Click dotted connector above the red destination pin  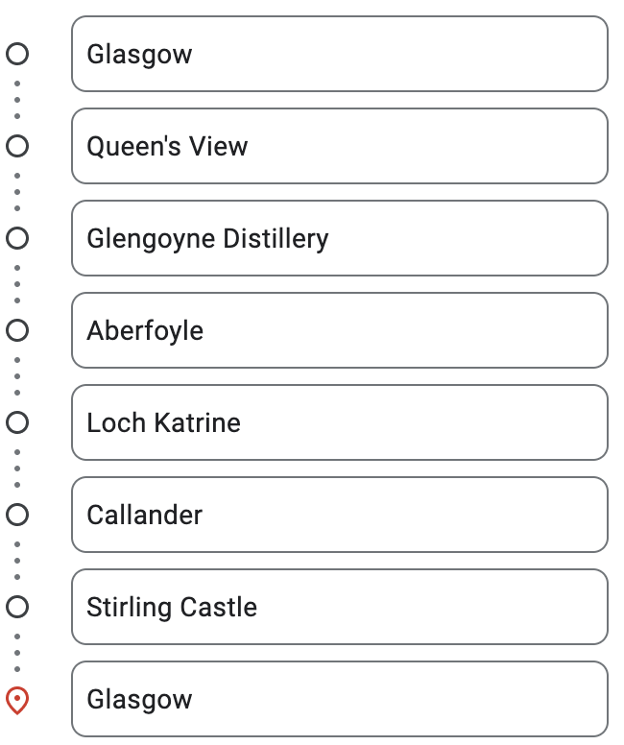coord(17,653)
